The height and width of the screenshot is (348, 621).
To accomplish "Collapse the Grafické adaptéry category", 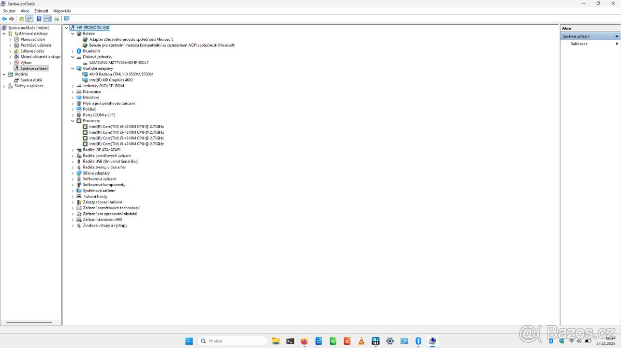I will click(72, 68).
